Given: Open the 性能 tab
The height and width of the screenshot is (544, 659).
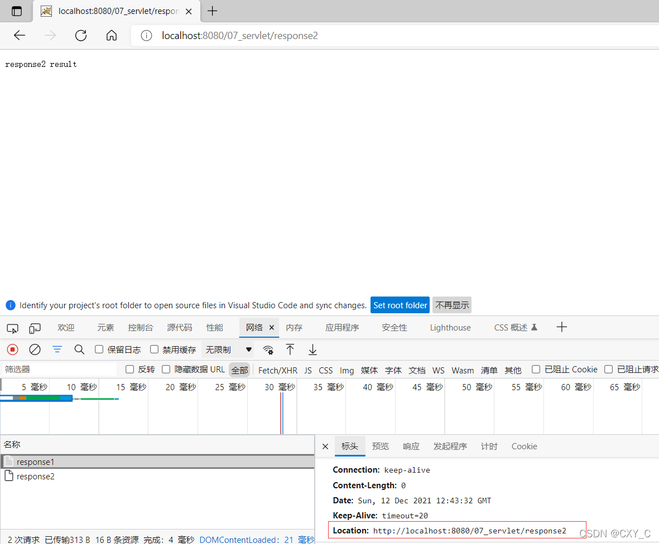Looking at the screenshot, I should (214, 327).
